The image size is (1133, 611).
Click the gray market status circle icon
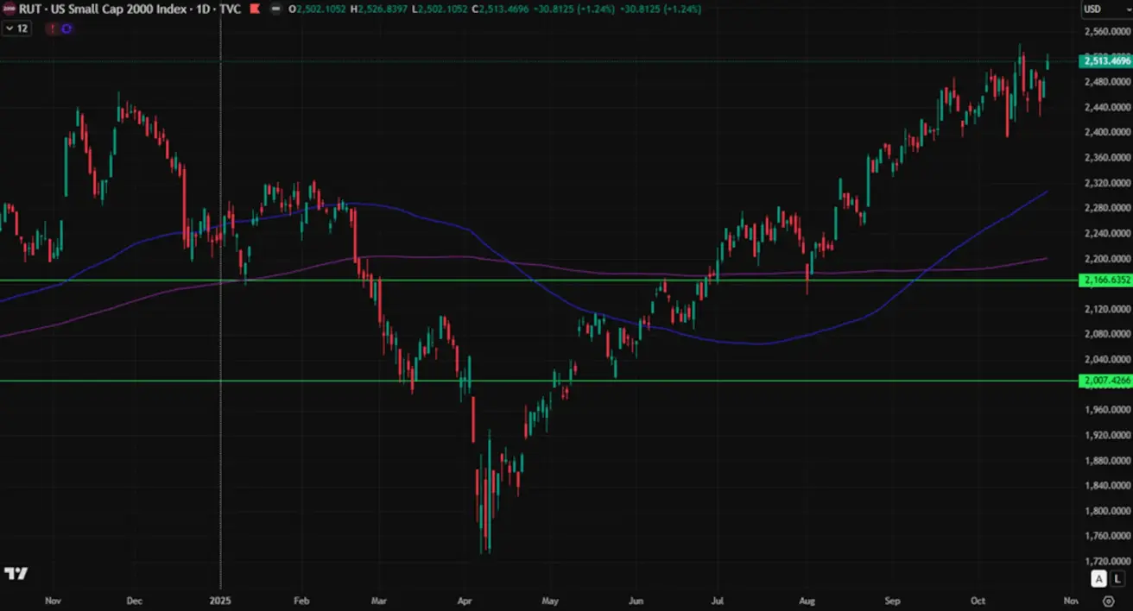click(x=275, y=9)
